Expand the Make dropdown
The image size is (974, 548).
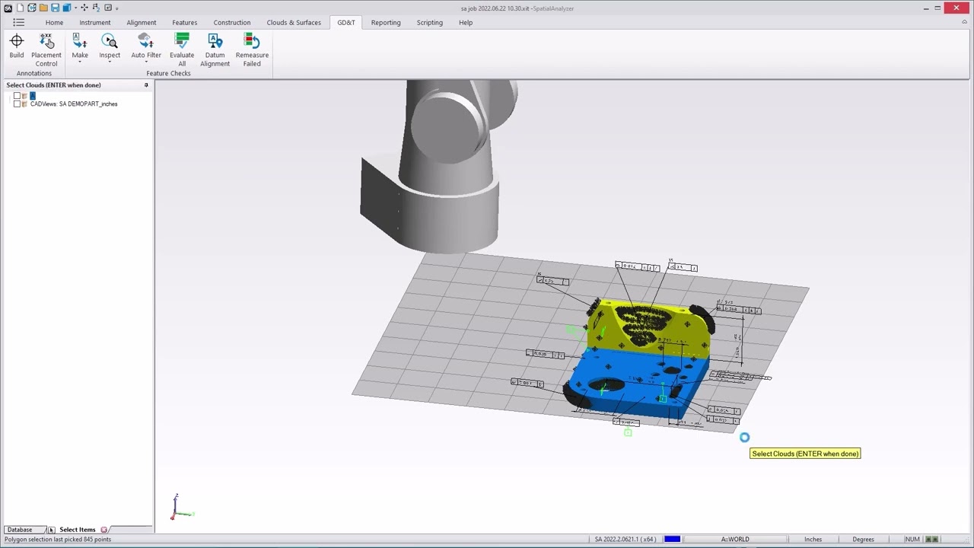click(x=80, y=62)
